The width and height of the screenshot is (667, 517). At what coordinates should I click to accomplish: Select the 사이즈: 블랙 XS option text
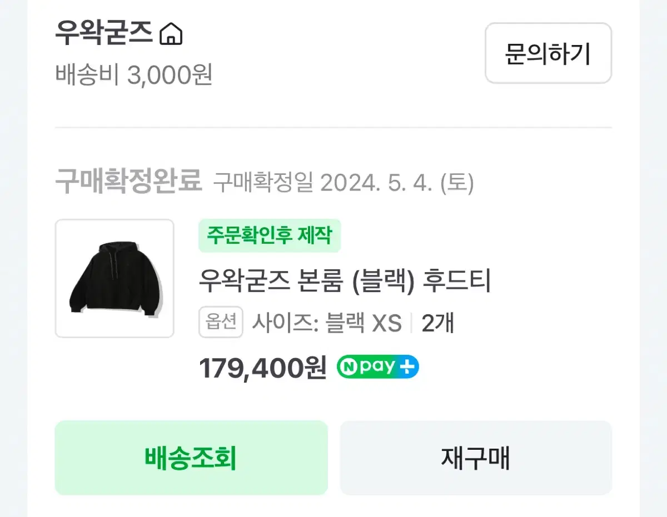[327, 323]
